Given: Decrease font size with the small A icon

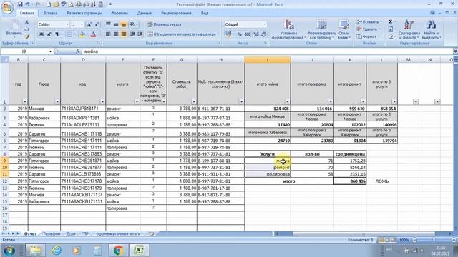Looking at the screenshot, I should tap(97, 24).
